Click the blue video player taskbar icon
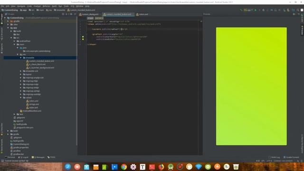The height and width of the screenshot is (171, 304). tap(114, 167)
